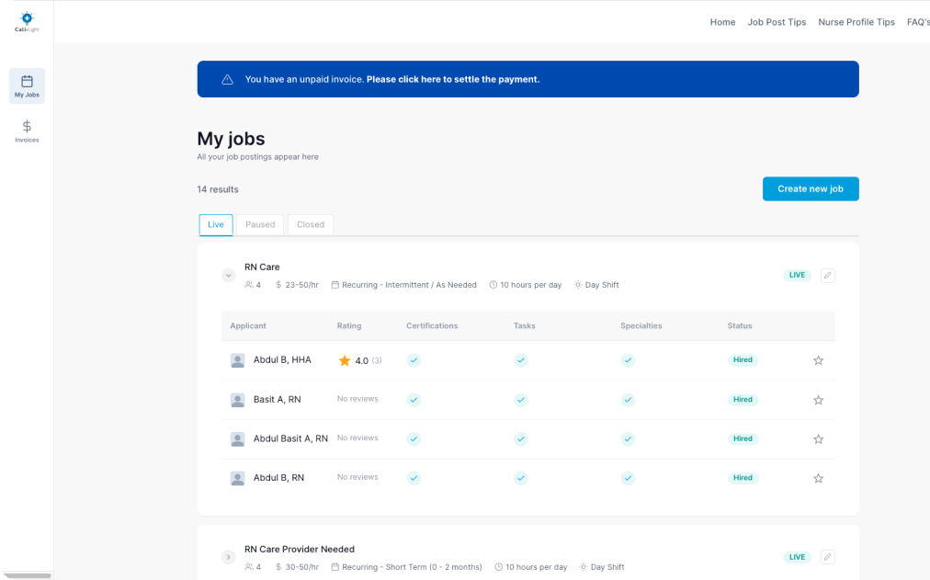Screen dimensions: 930x580
Task: Click No reviews text for Basit A, RN
Action: click(x=357, y=399)
